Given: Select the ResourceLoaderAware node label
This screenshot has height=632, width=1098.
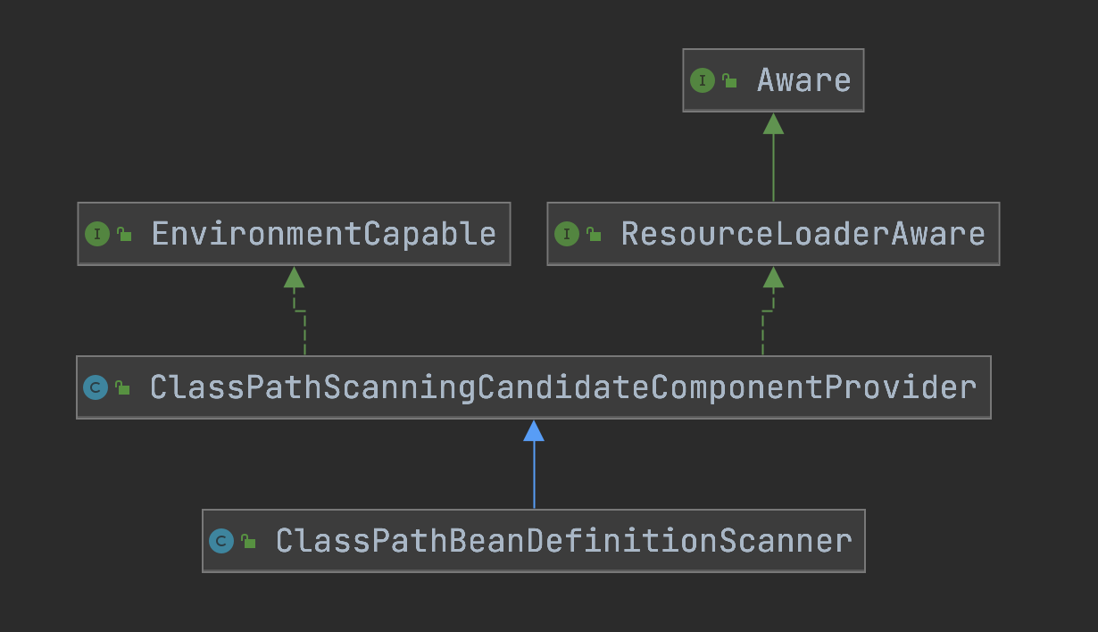Looking at the screenshot, I should (803, 234).
